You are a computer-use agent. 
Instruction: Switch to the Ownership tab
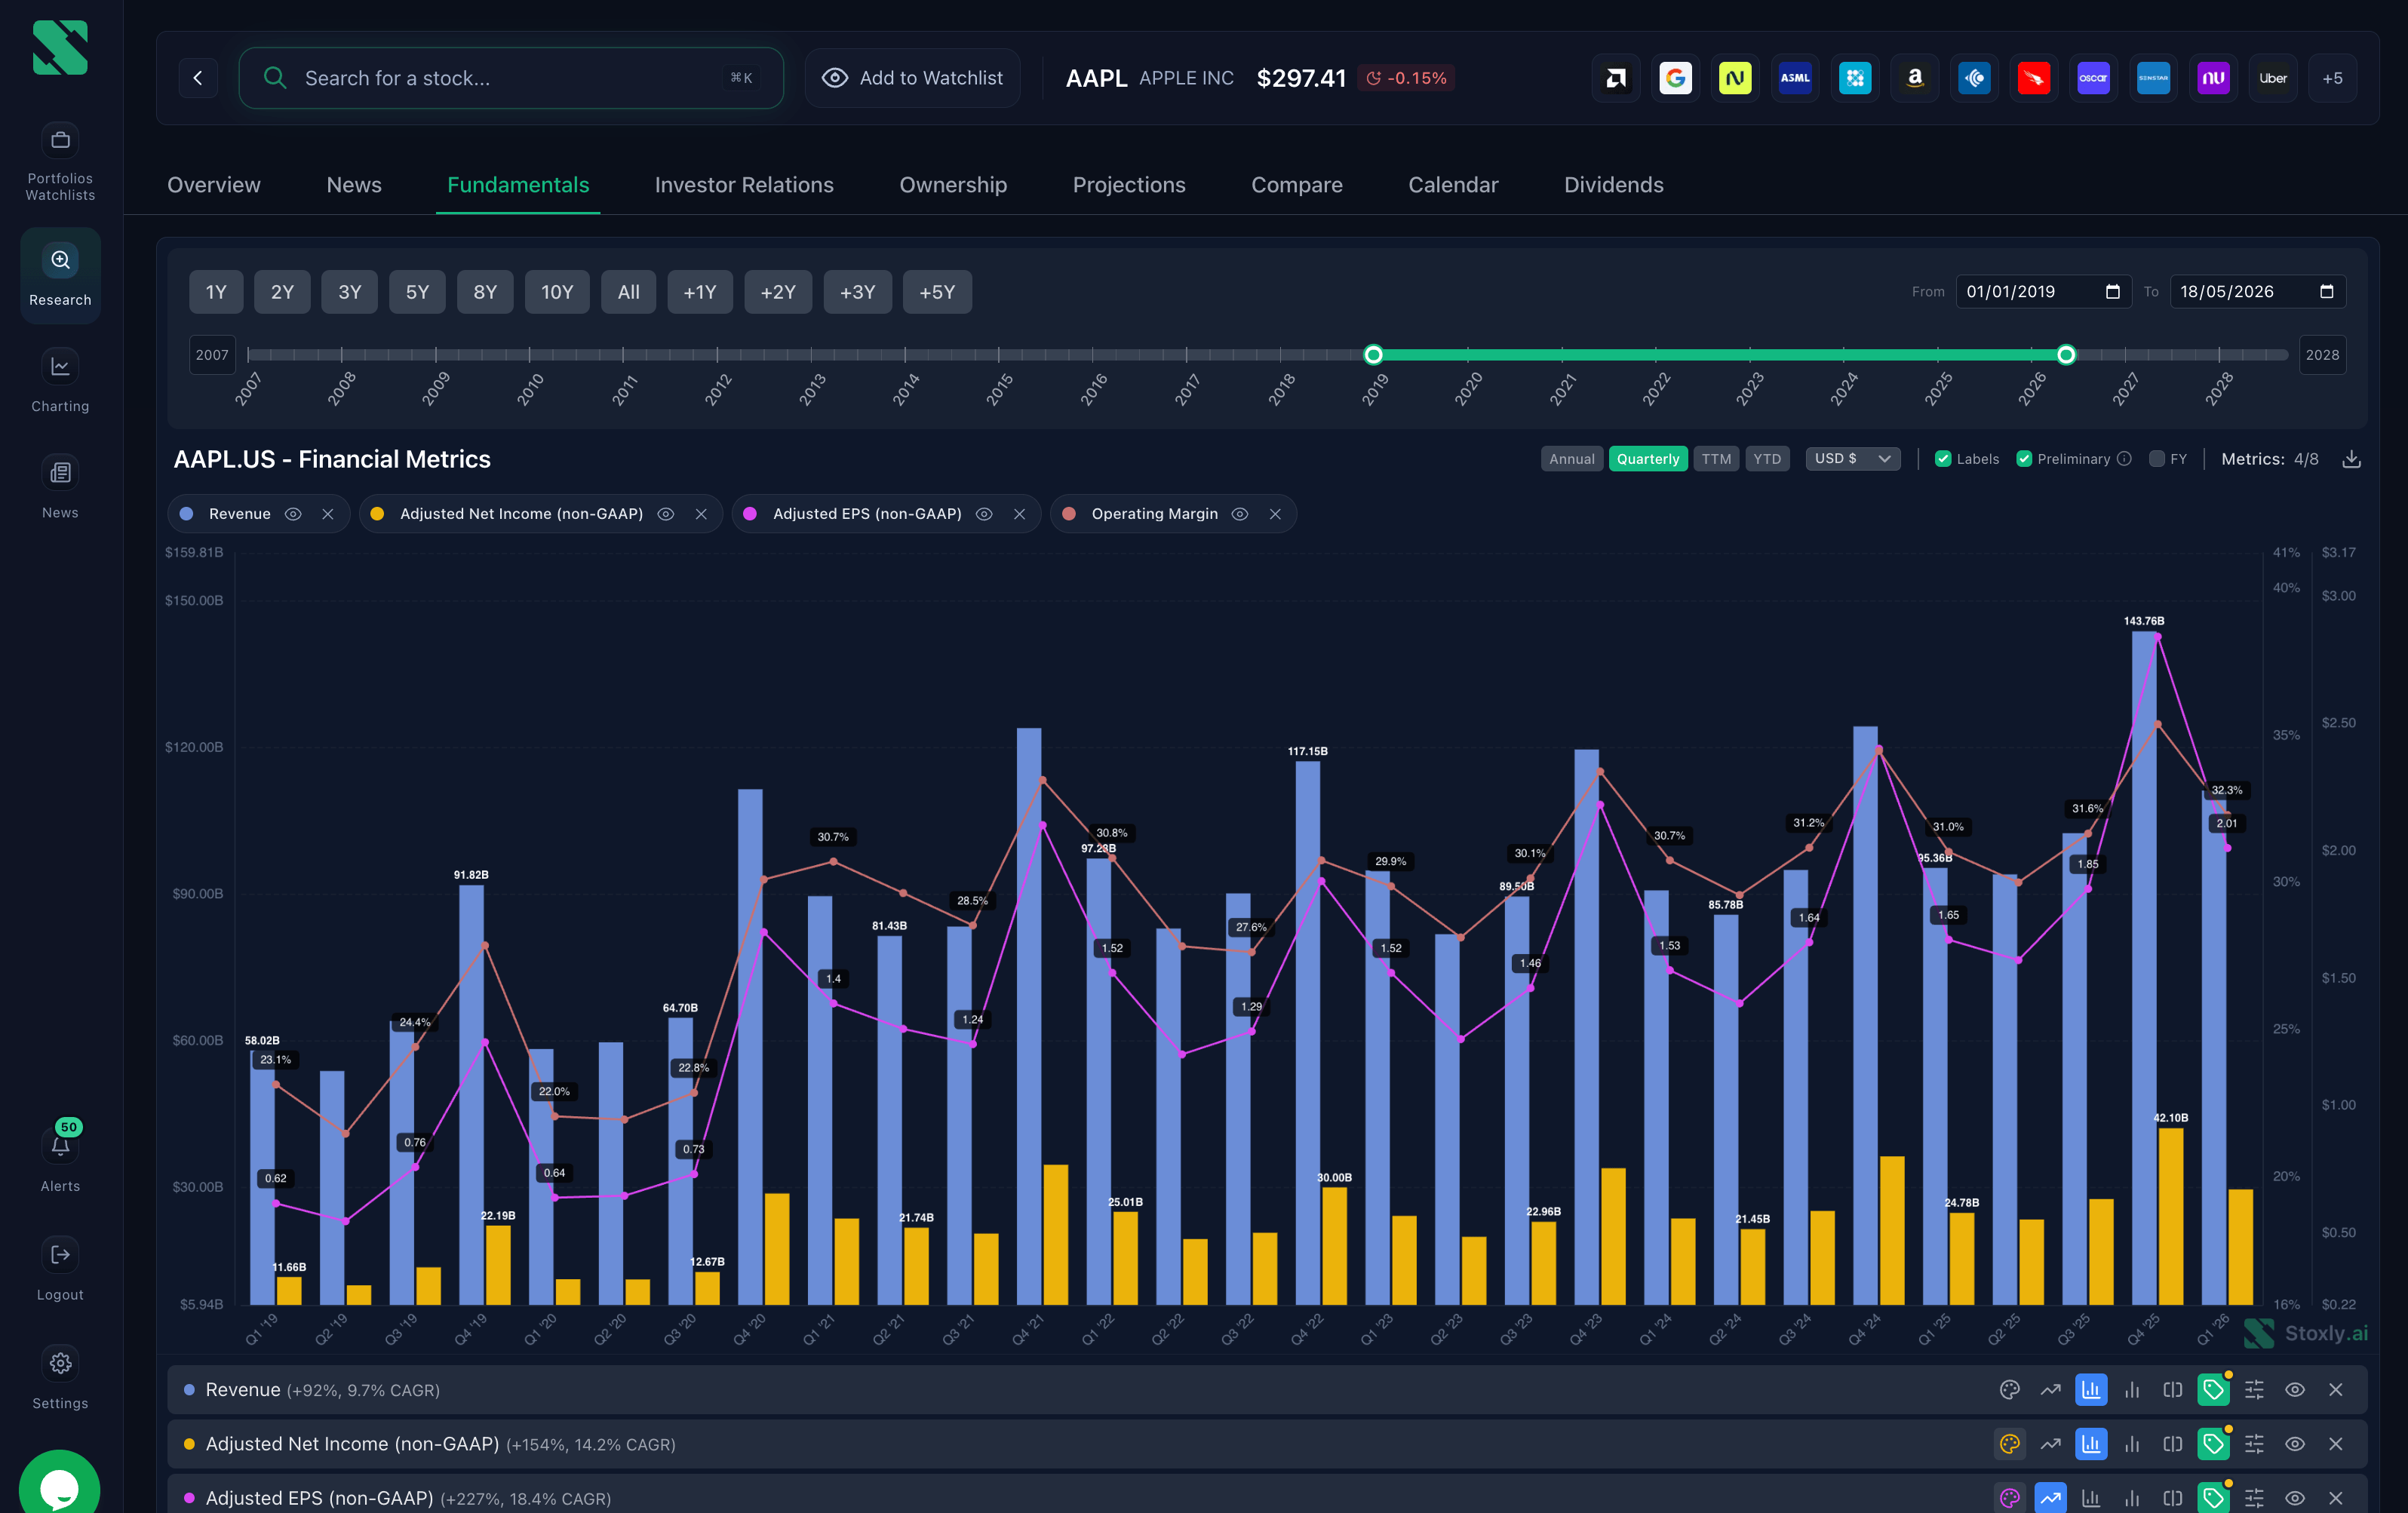tap(953, 185)
